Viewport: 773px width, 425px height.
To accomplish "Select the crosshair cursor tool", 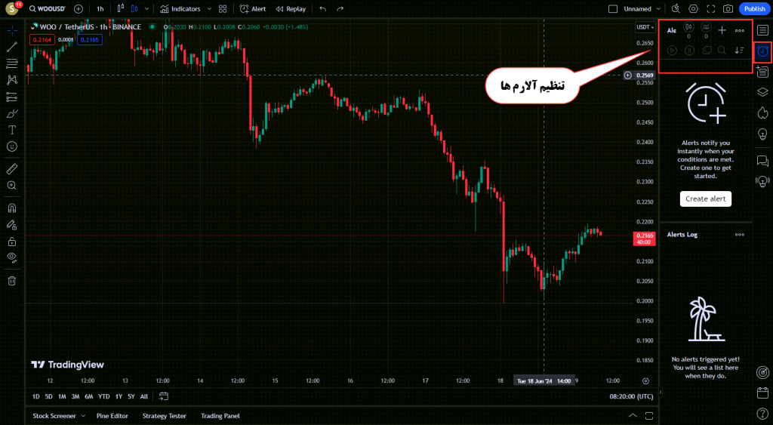I will [x=12, y=30].
